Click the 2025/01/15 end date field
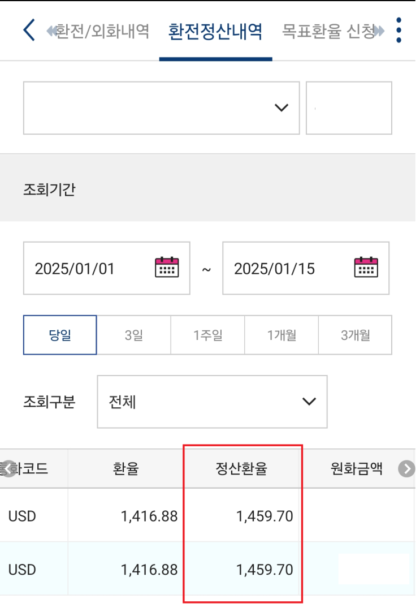This screenshot has height=616, width=420. (283, 268)
